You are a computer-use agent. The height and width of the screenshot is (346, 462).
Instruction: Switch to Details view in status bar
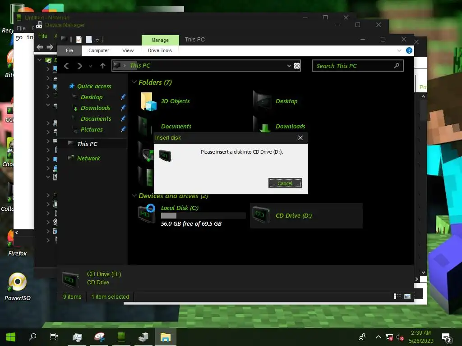397,296
